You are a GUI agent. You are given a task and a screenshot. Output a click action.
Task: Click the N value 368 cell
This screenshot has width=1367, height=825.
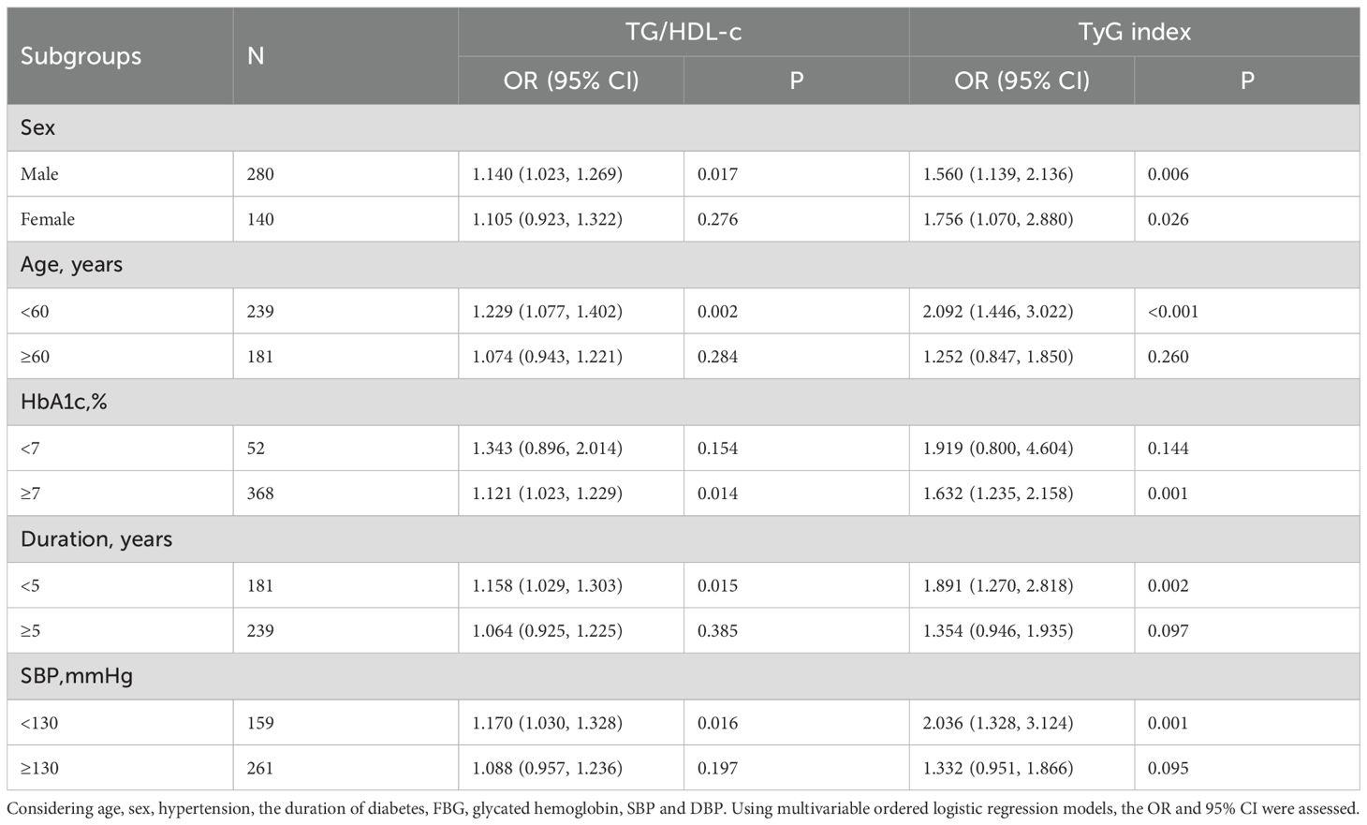[260, 494]
